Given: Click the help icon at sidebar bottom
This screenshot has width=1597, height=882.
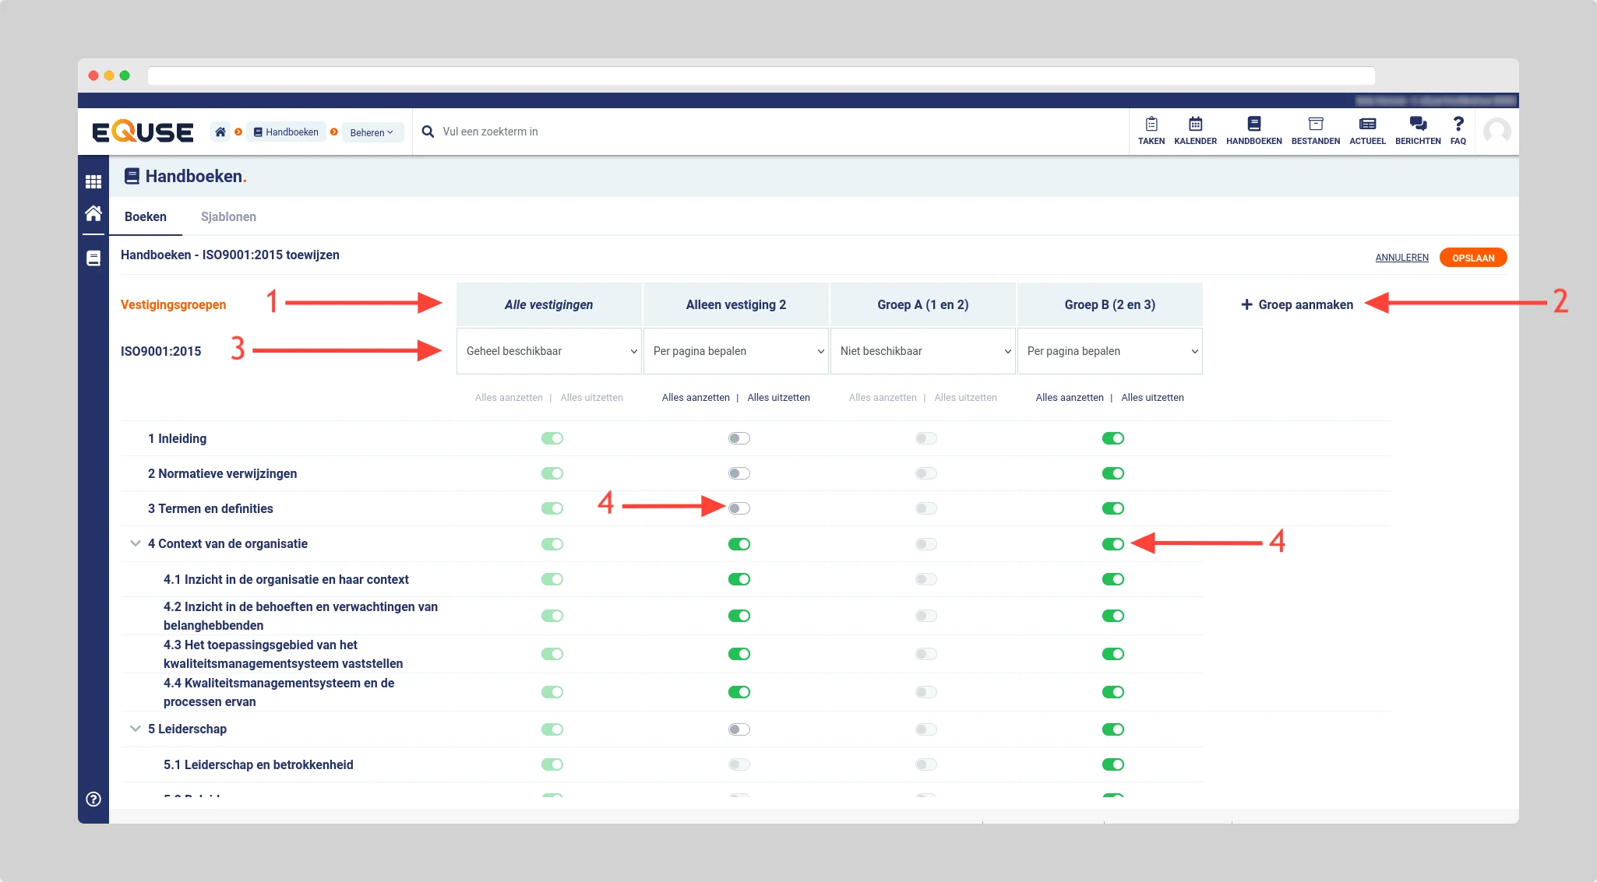Looking at the screenshot, I should click(x=93, y=799).
